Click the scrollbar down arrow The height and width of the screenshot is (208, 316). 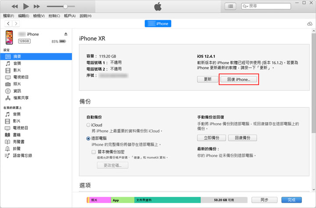[313, 190]
